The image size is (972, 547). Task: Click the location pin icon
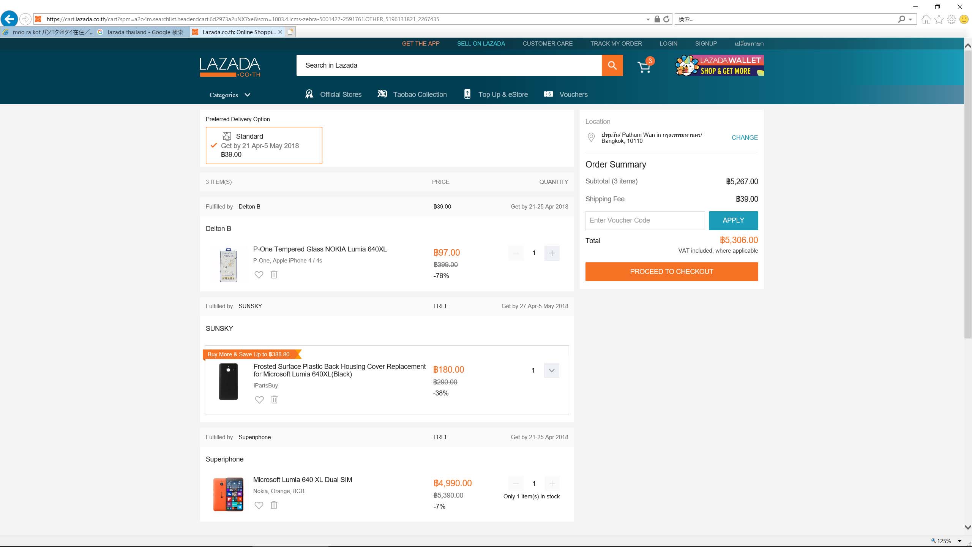[x=591, y=138]
